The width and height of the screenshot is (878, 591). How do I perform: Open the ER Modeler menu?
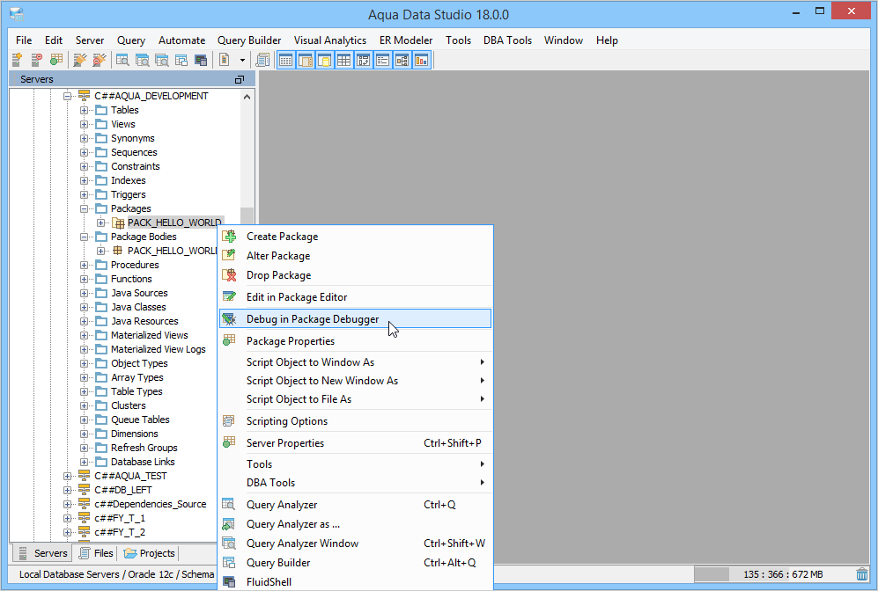405,40
